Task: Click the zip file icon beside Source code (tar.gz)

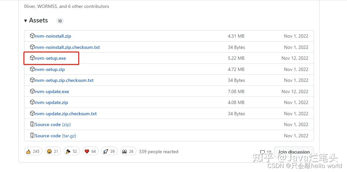Action: pos(32,135)
